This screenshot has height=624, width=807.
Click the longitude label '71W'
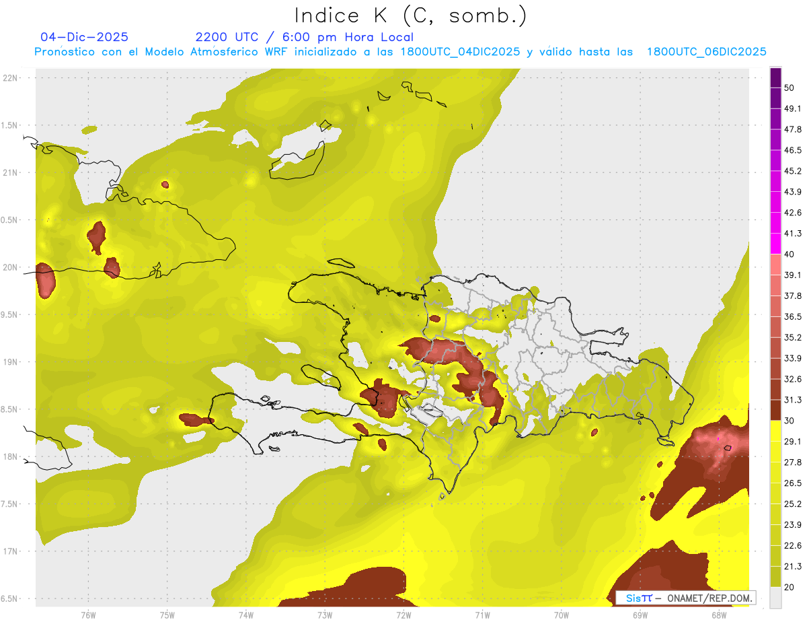click(x=482, y=615)
